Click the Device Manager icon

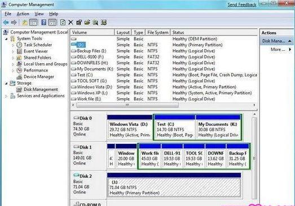19,77
